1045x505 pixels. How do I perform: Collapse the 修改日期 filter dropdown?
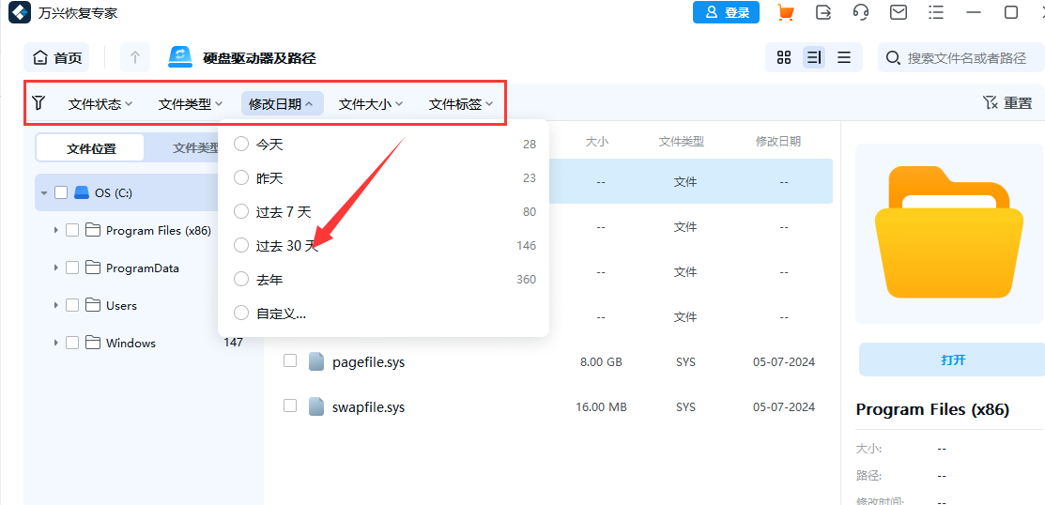coord(283,103)
